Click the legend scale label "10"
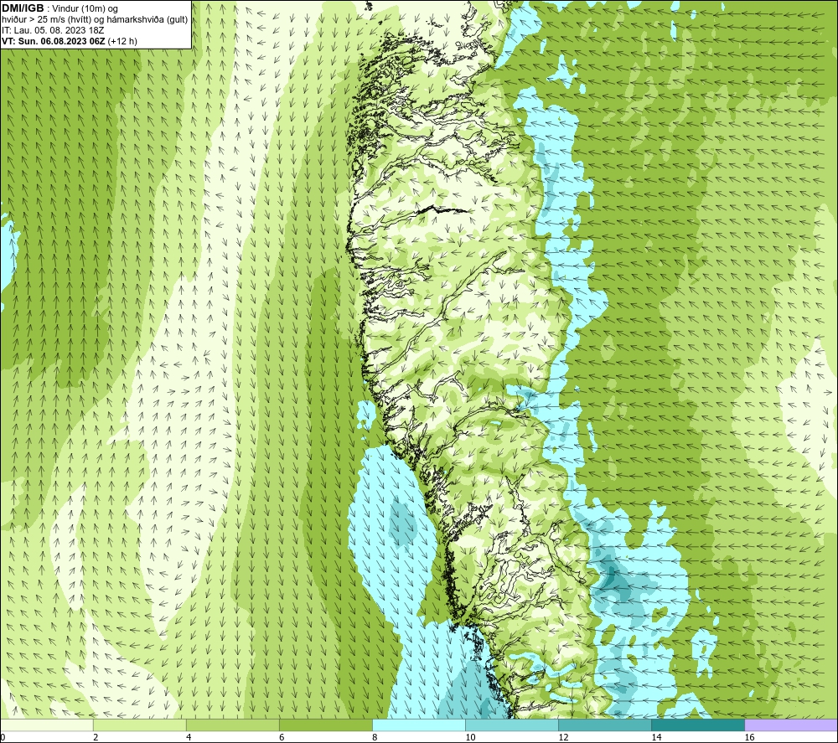 (470, 738)
